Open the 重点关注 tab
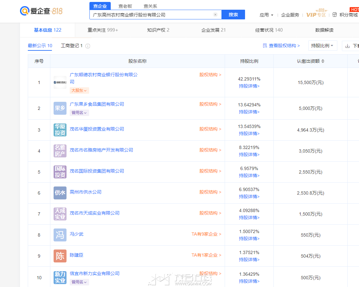Screen dimensions: 359x287 pyautogui.click(x=103, y=30)
